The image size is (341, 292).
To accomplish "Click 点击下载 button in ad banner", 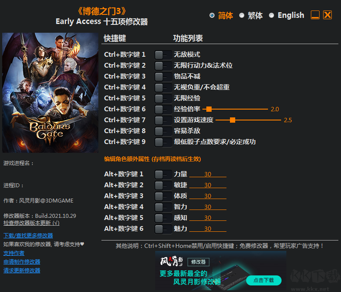I will pos(264,280).
